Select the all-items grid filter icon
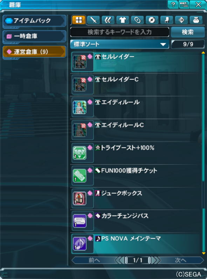207x279 pixels. [78, 20]
